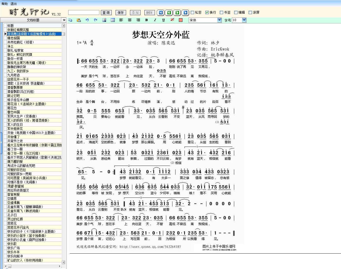Select 桔子挂在半山腰 in the list
The image size is (341, 269).
click(x=34, y=100)
